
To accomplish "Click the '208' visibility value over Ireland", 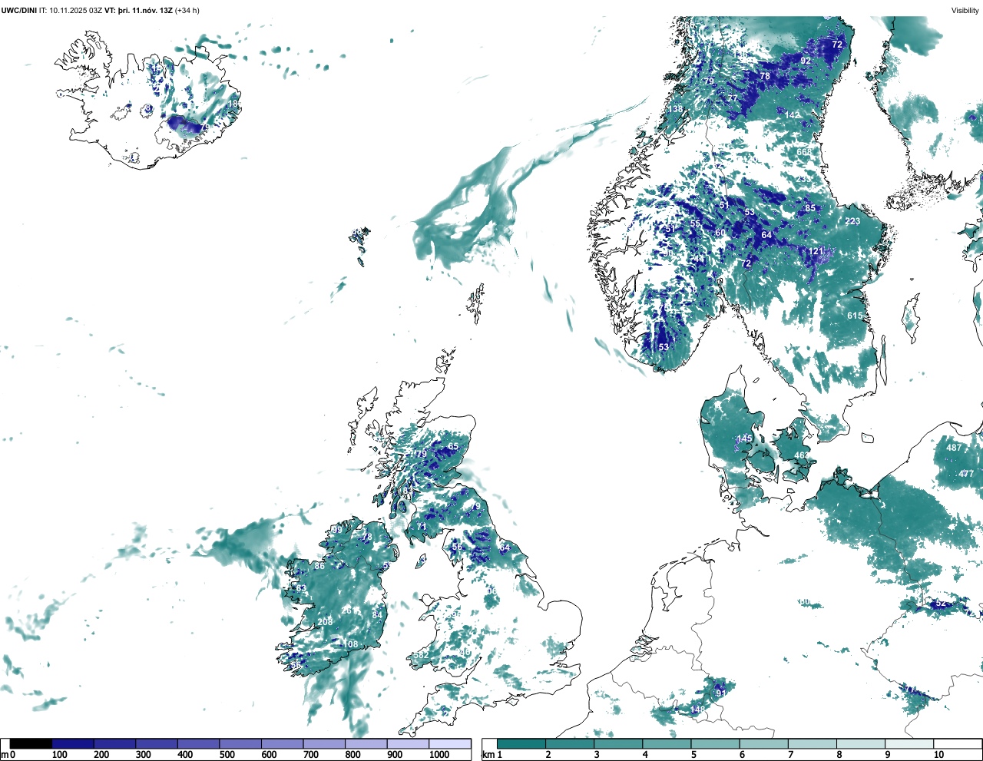I will tap(326, 621).
